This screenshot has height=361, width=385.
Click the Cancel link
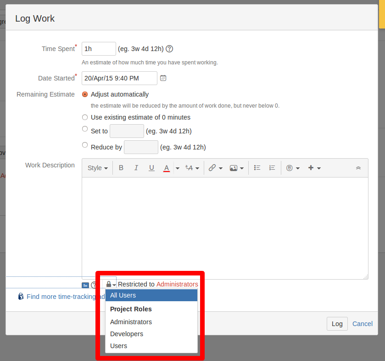click(363, 324)
